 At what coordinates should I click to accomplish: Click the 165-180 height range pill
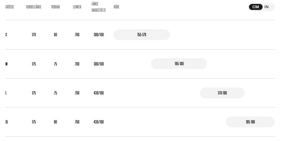(x=179, y=64)
